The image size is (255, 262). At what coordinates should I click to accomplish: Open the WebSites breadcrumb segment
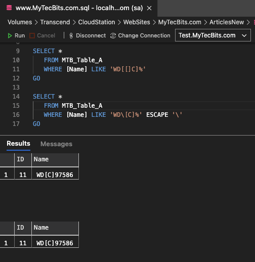point(137,22)
